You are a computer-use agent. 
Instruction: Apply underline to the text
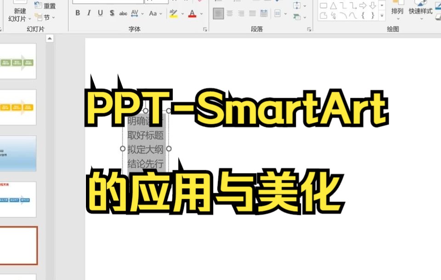point(100,13)
